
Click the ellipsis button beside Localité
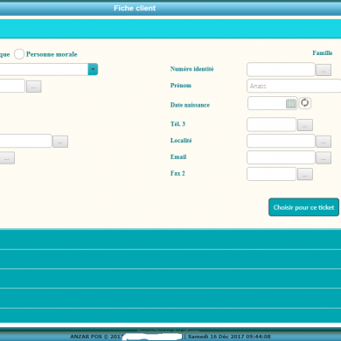click(x=324, y=142)
